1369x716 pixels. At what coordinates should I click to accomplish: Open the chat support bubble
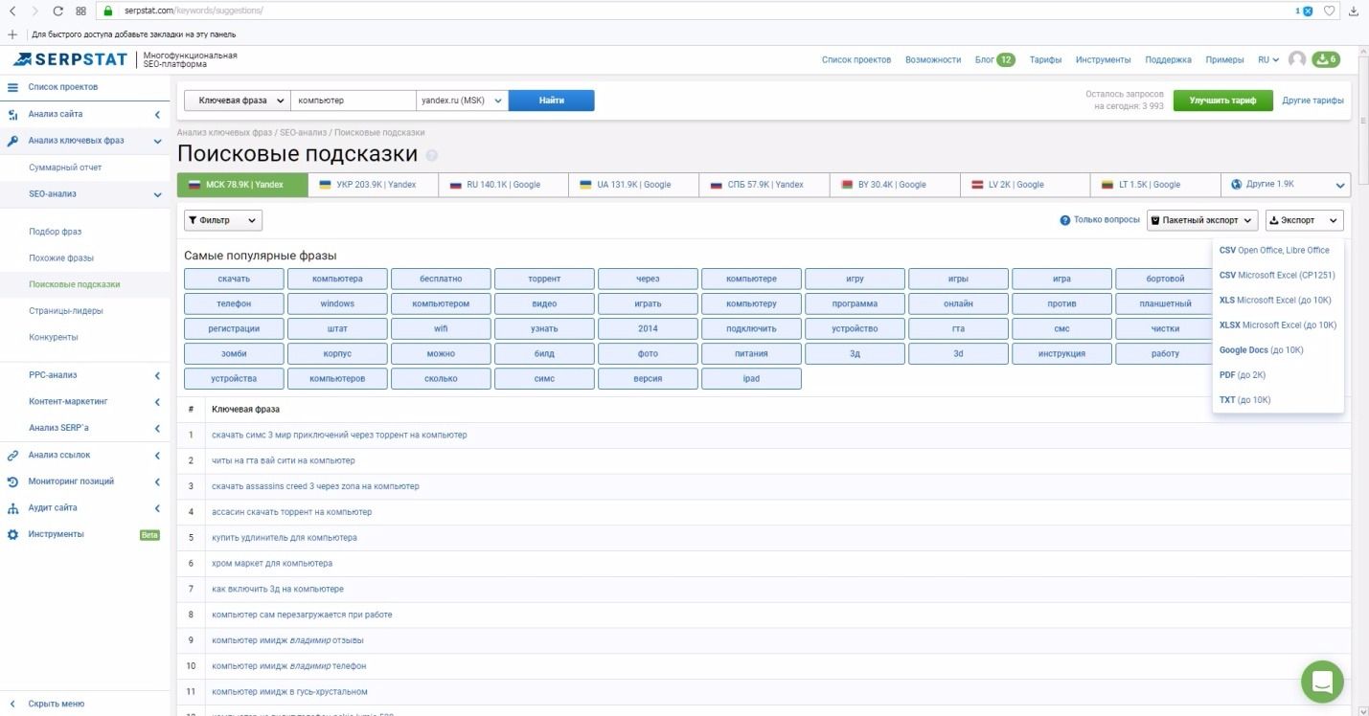pos(1322,682)
